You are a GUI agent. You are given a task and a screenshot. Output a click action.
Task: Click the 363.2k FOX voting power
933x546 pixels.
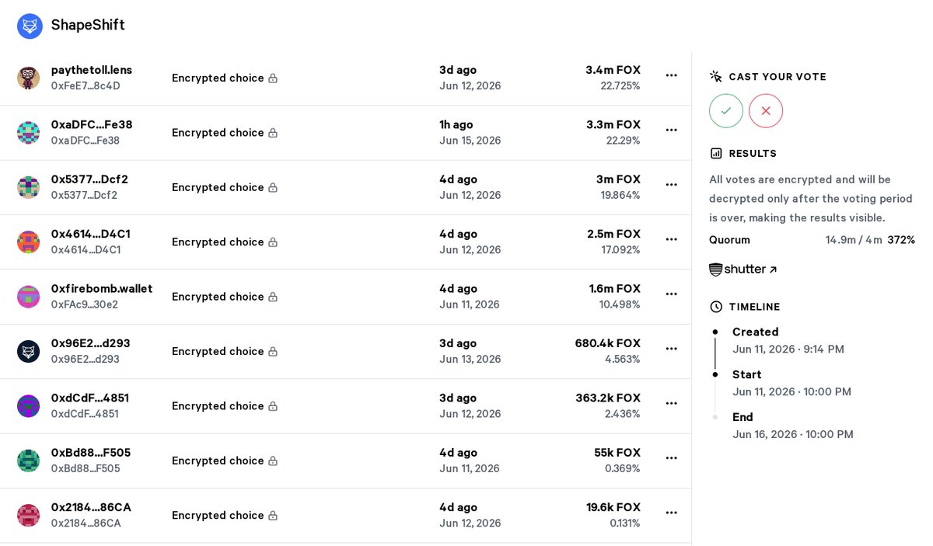pos(608,398)
